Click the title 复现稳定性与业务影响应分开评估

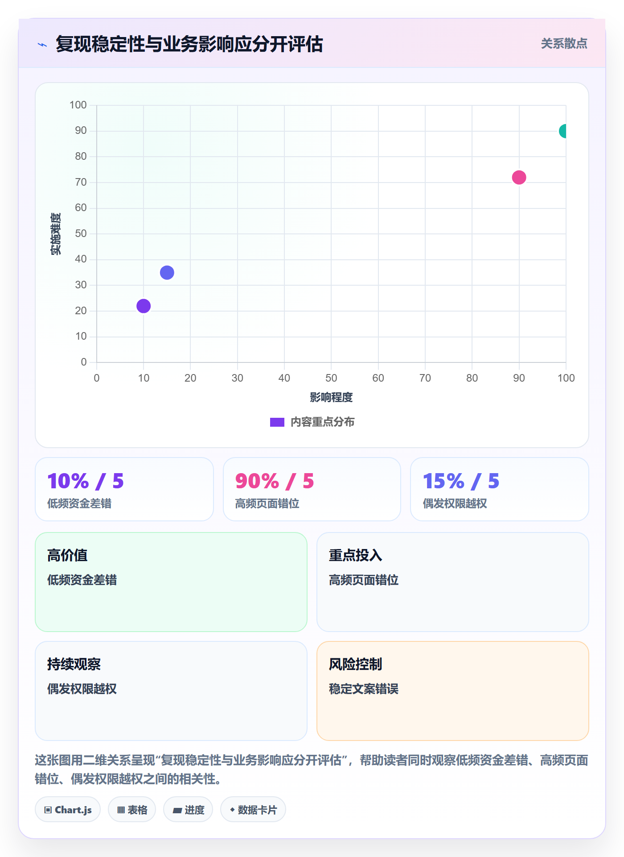[189, 44]
